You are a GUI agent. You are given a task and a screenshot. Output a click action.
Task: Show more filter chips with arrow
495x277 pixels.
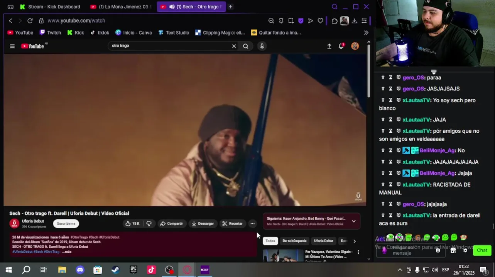coord(355,241)
